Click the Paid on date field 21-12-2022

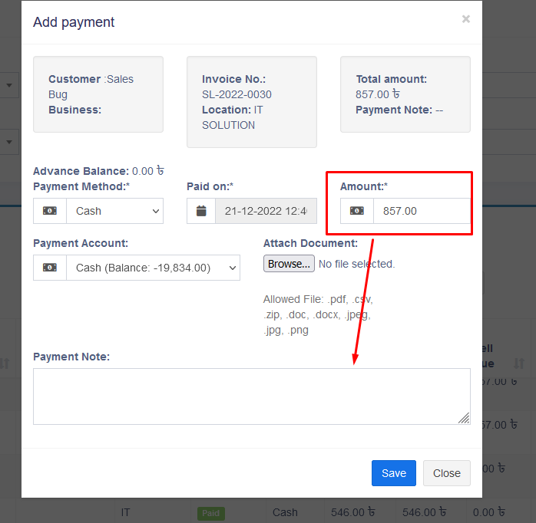(266, 211)
